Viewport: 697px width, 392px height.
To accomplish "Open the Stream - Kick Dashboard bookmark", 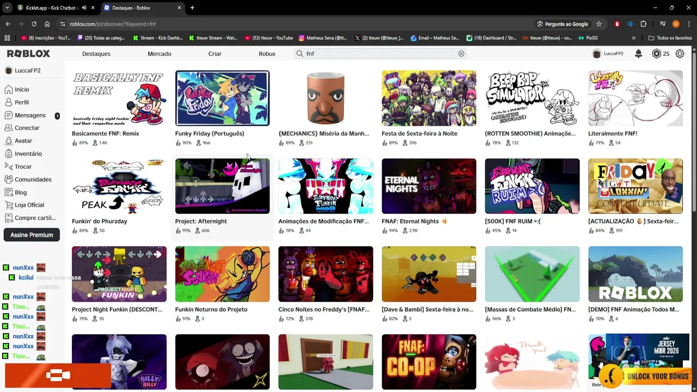I will click(158, 38).
